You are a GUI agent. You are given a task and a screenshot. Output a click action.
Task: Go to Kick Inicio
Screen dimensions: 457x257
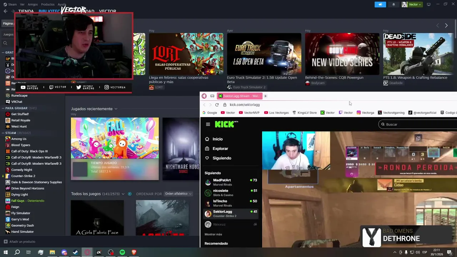(x=214, y=139)
